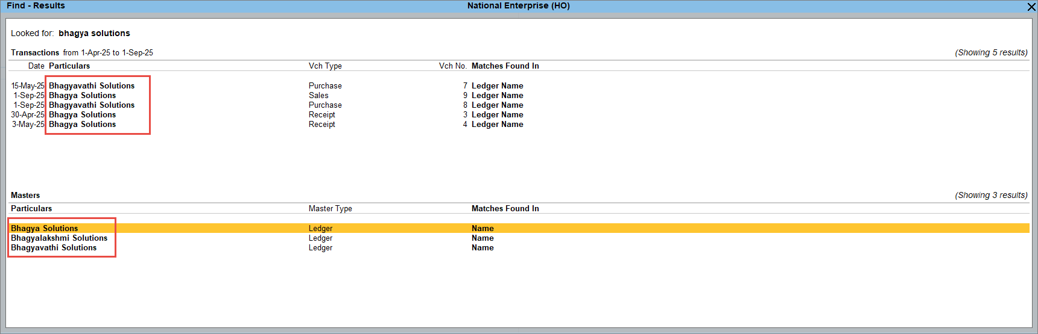Click the Vch No. column header

click(452, 66)
